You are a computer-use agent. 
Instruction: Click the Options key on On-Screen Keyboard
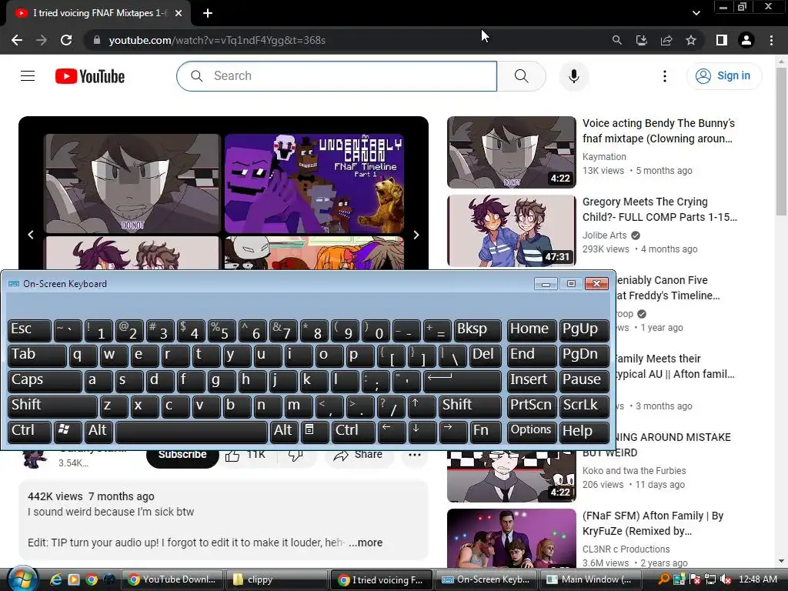click(531, 432)
